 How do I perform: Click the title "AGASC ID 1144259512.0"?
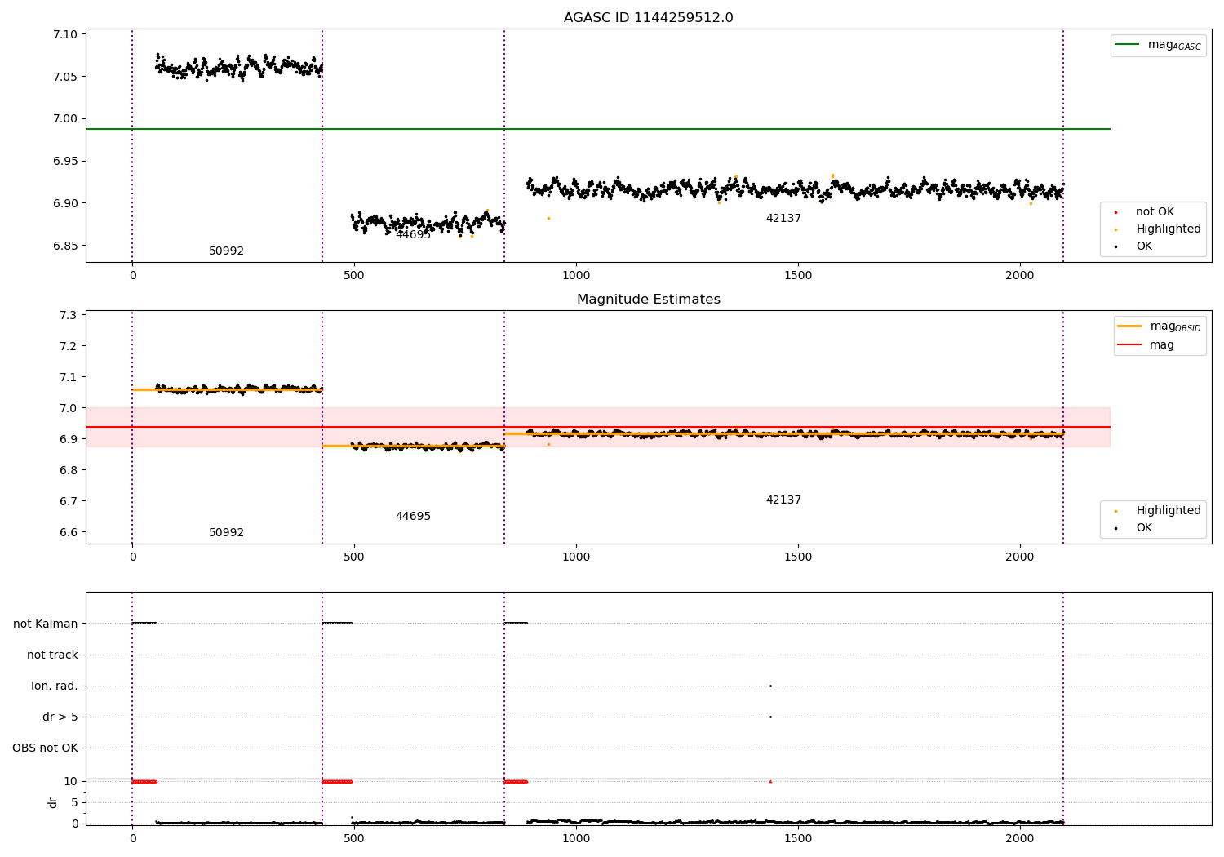[648, 18]
